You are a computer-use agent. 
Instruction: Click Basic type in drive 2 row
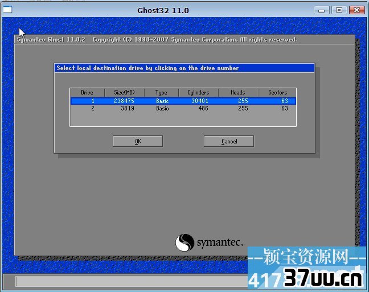(162, 108)
